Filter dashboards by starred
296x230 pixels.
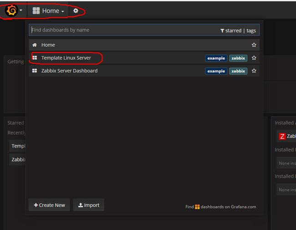click(233, 31)
